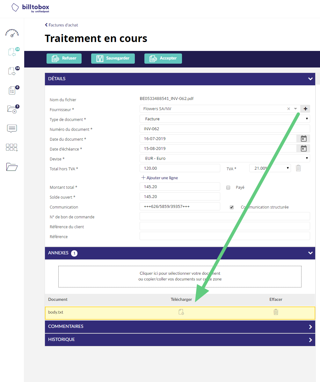This screenshot has height=382, width=320.
Task: Toggle the Payé checkbox
Action: point(228,187)
